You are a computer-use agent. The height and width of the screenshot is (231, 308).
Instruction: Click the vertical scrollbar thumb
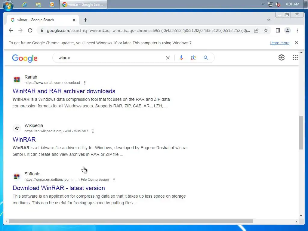click(301, 133)
